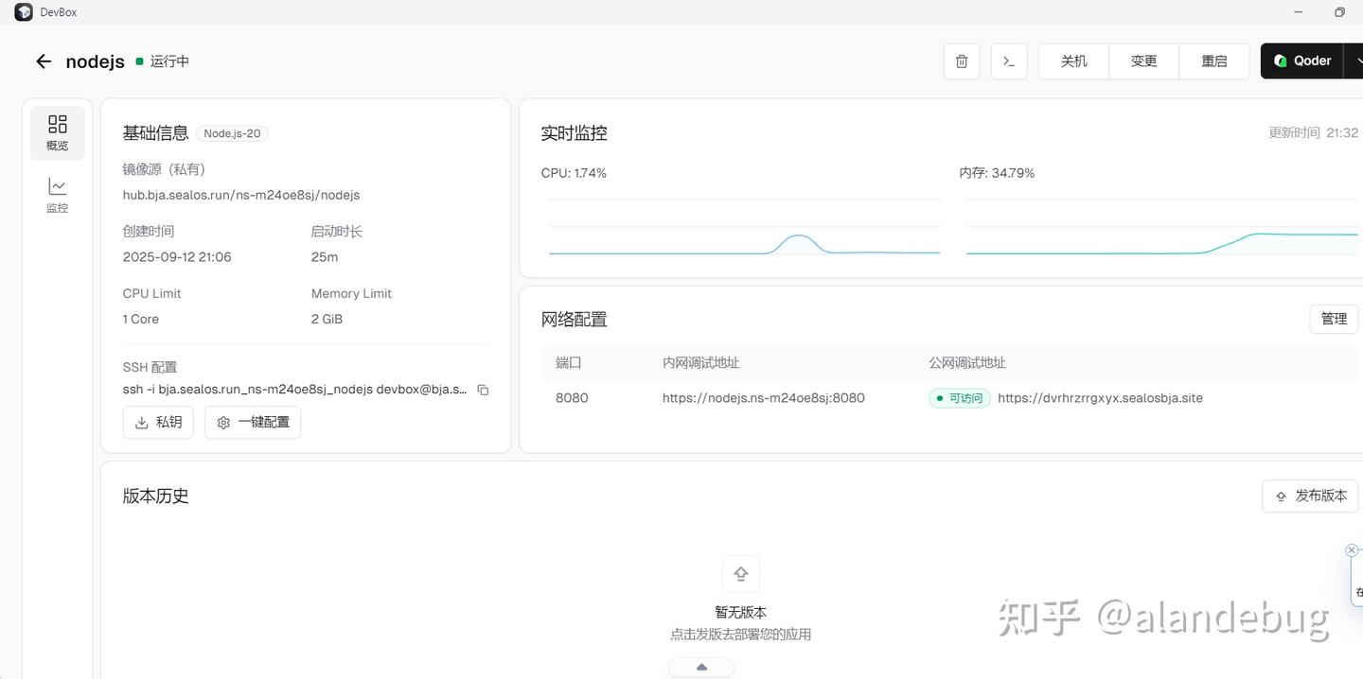Click 关机 to shut down devbox
This screenshot has width=1363, height=679.
tap(1072, 61)
